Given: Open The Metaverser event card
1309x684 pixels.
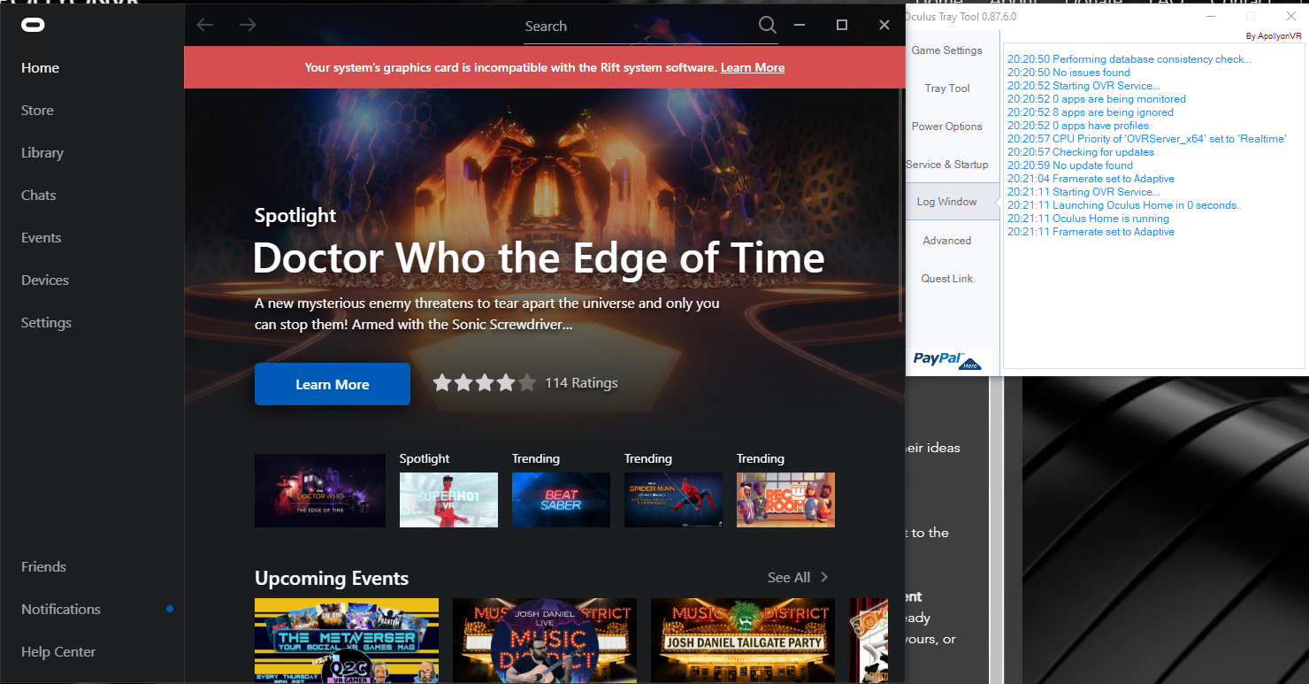Looking at the screenshot, I should point(347,641).
